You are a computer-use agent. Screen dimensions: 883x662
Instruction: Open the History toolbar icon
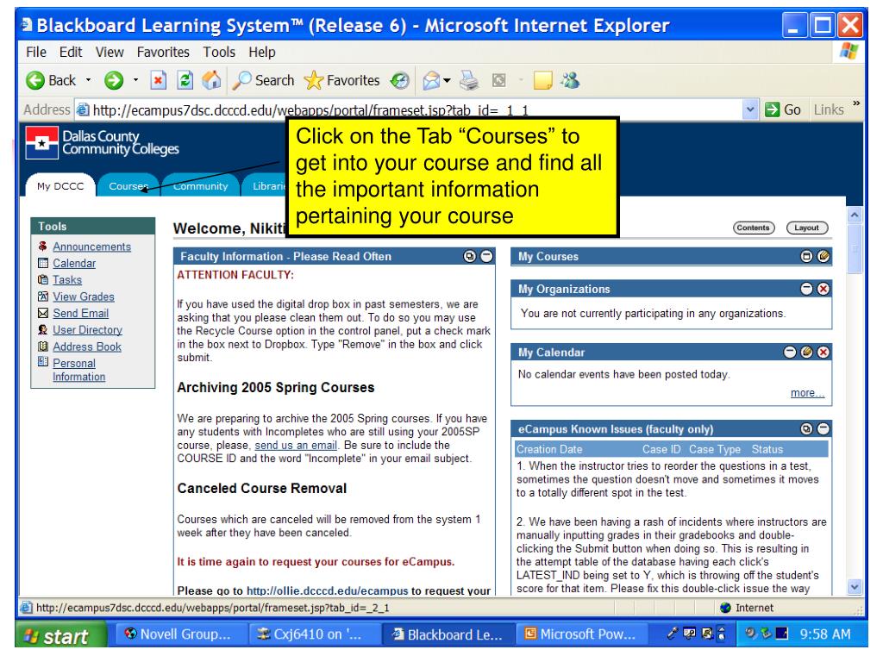point(400,80)
